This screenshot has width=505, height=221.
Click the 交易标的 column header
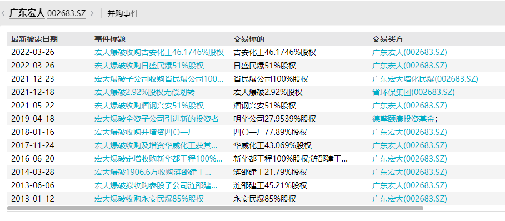click(249, 39)
